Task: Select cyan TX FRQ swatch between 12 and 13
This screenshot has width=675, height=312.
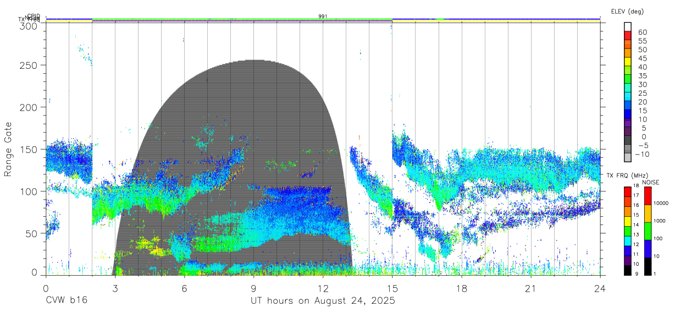Action: tap(628, 240)
